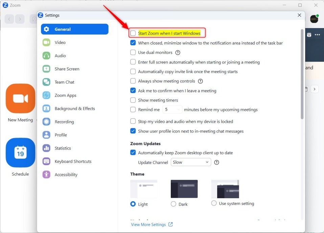Uncheck Ask me to confirm when leaving

(x=133, y=91)
